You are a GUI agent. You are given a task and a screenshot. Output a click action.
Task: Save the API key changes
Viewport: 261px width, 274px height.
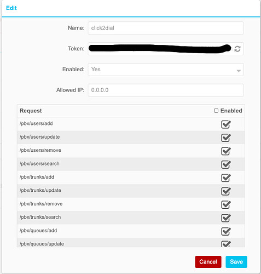tap(236, 262)
